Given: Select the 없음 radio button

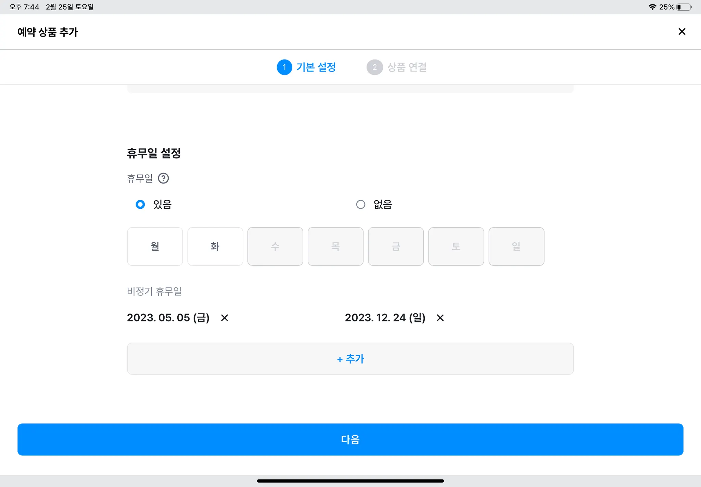Looking at the screenshot, I should coord(360,205).
